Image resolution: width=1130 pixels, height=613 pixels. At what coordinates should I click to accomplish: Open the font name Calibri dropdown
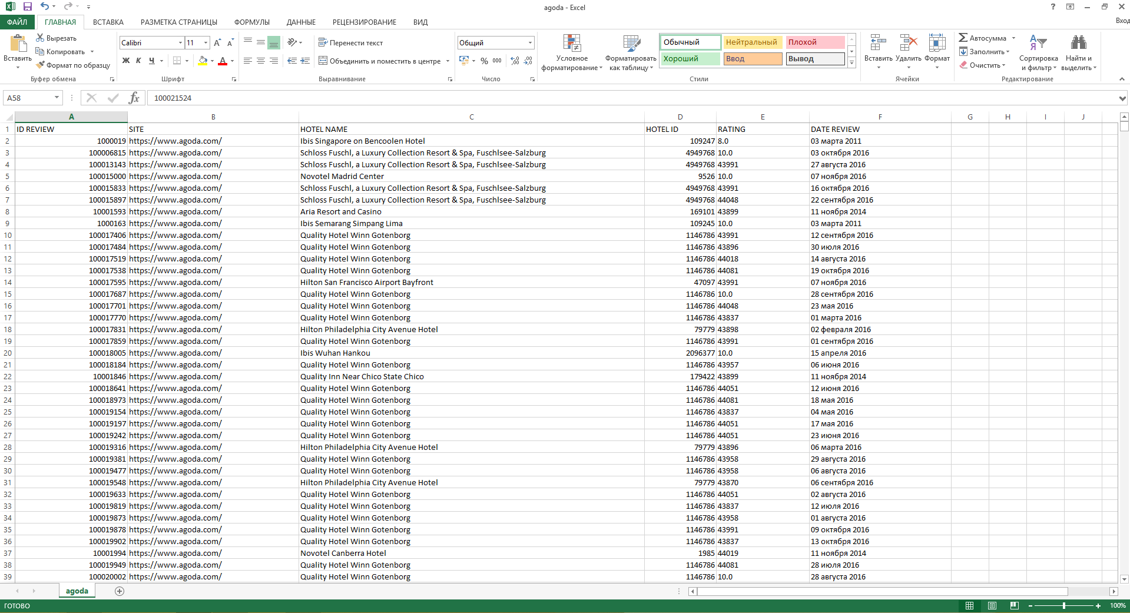[x=180, y=42]
